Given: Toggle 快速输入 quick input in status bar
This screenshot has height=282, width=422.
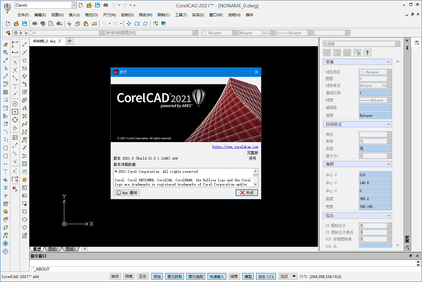Looking at the screenshot, I should click(x=217, y=276).
